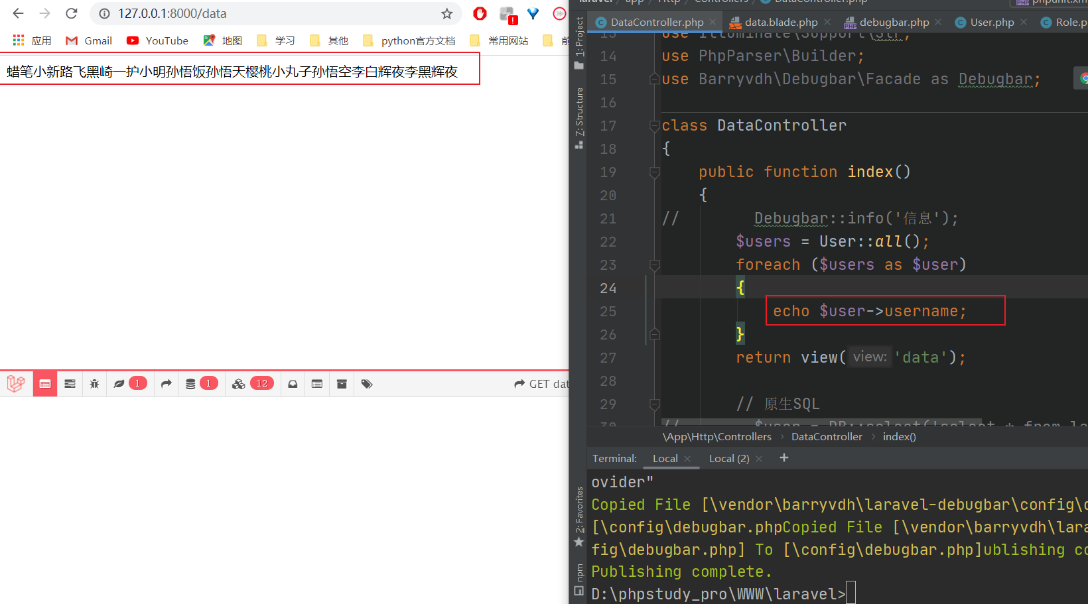The height and width of the screenshot is (604, 1088).
Task: Open the Debugbar Gate list icon
Action: [x=317, y=384]
